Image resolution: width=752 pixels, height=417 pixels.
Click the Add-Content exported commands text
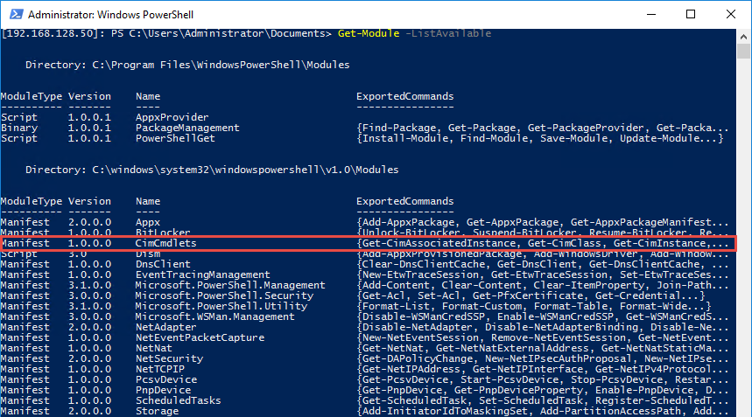(x=543, y=285)
